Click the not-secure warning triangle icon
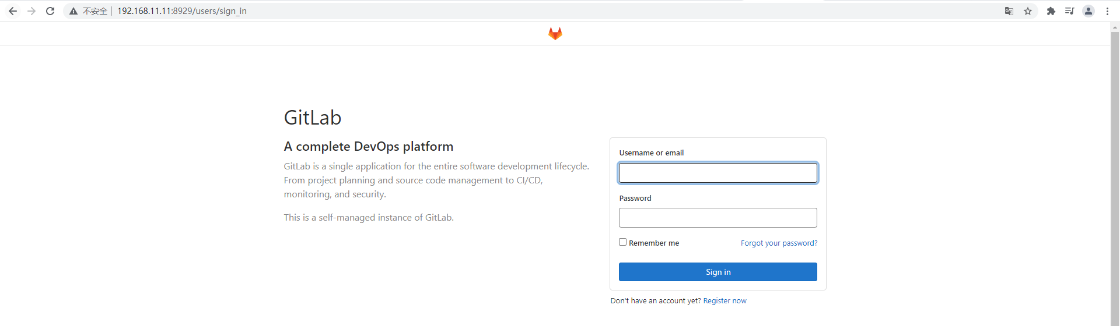1120x326 pixels. (73, 11)
